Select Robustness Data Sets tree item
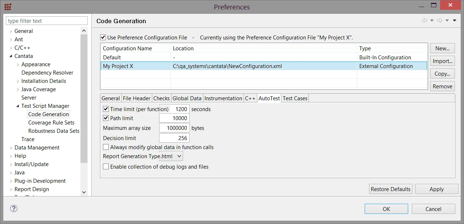The image size is (464, 224). coord(54,131)
